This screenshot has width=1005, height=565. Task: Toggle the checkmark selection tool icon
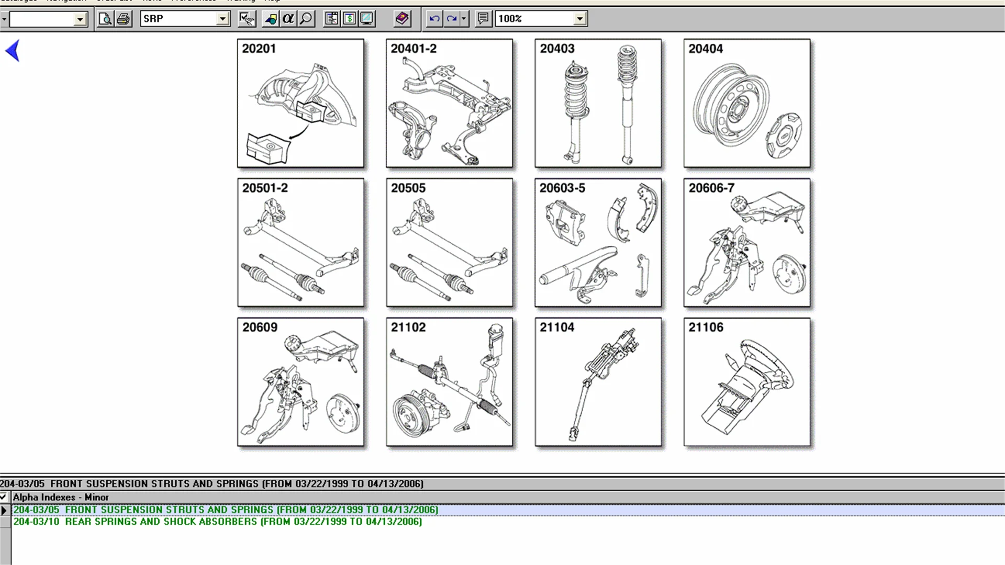pyautogui.click(x=247, y=19)
